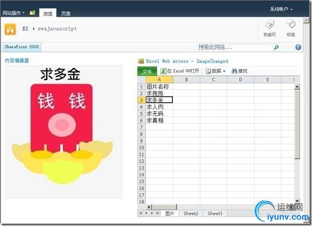This screenshot has width=312, height=226.
Task: Select cell containing 求多金
Action: point(159,100)
